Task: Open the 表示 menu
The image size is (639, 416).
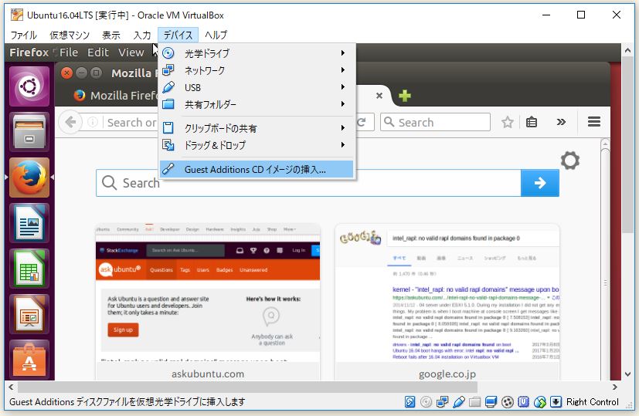Action: (x=110, y=35)
